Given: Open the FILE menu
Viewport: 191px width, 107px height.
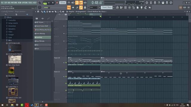Looking at the screenshot, I should click(2, 3).
